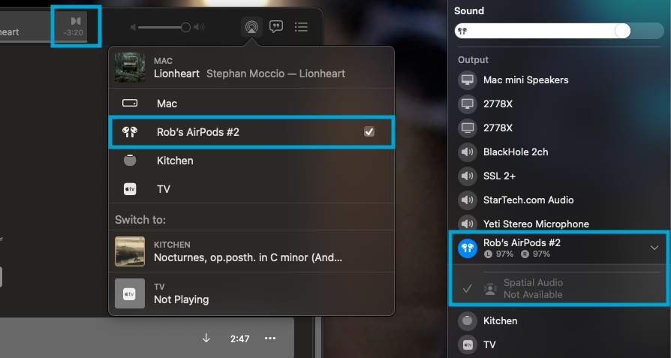Click the Spatial Audio head icon

[490, 289]
